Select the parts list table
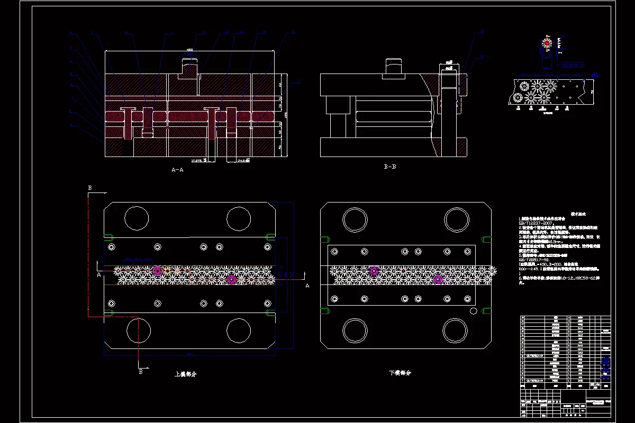Screen dimensions: 635x423 [566, 352]
